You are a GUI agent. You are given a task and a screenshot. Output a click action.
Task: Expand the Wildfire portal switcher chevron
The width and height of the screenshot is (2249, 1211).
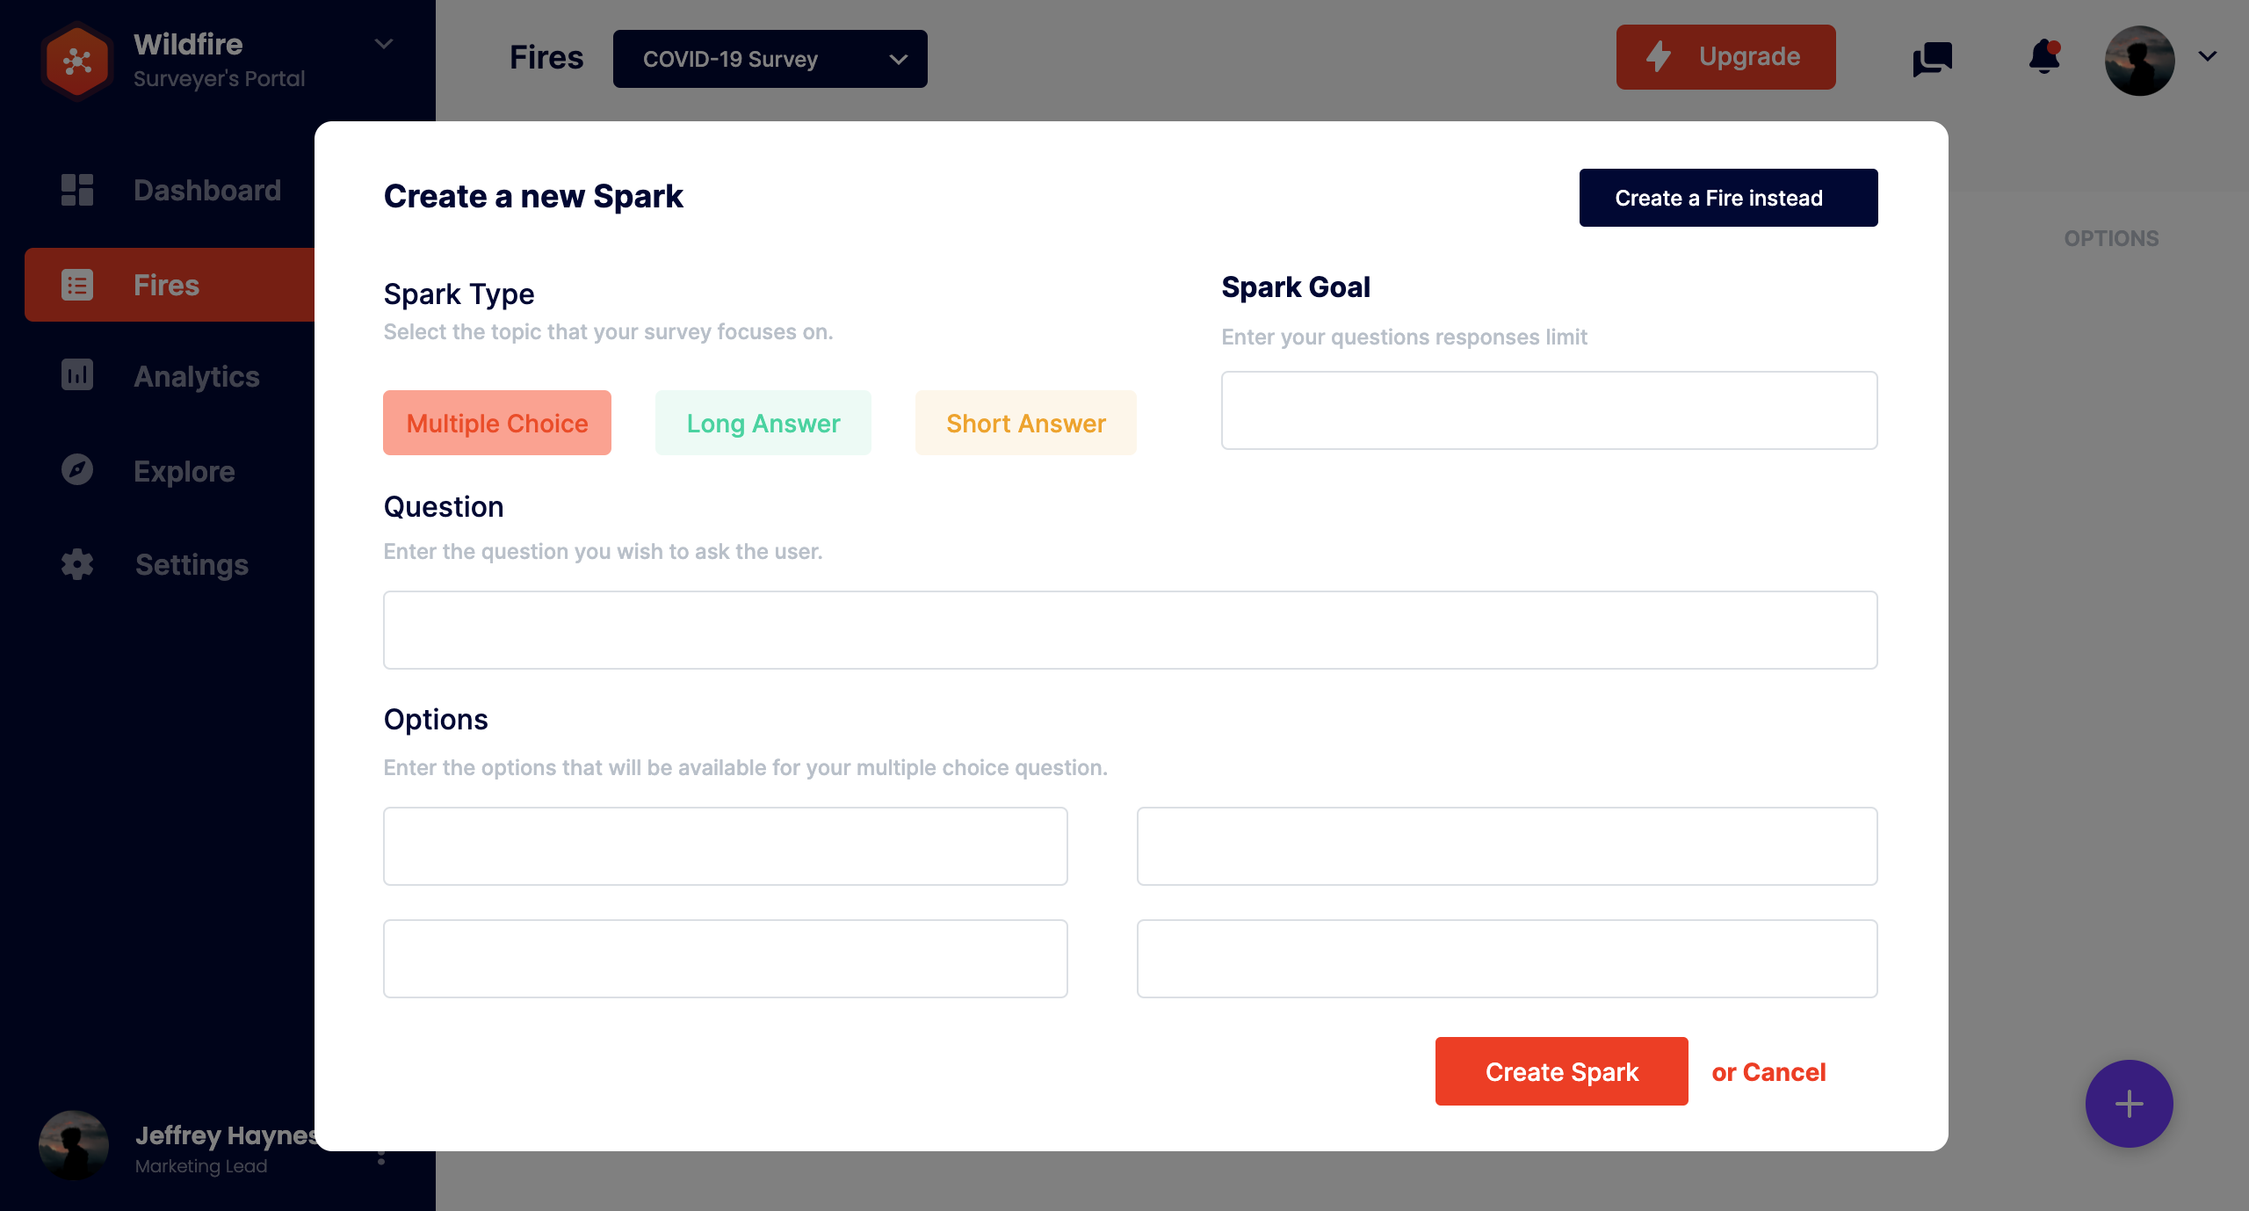[x=383, y=44]
